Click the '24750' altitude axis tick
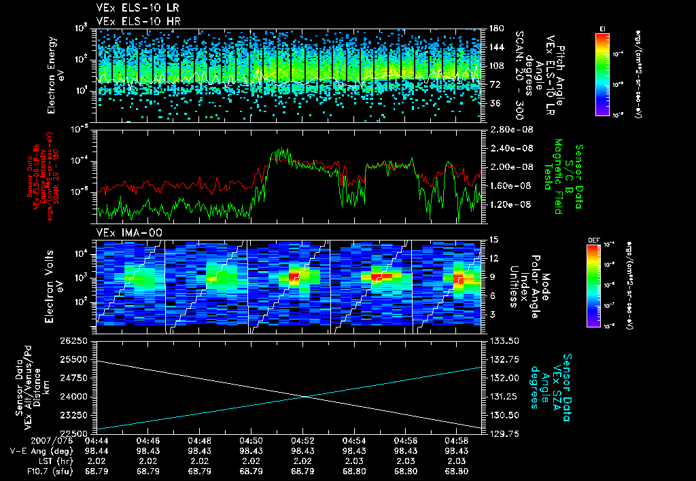The image size is (696, 481). 73,378
